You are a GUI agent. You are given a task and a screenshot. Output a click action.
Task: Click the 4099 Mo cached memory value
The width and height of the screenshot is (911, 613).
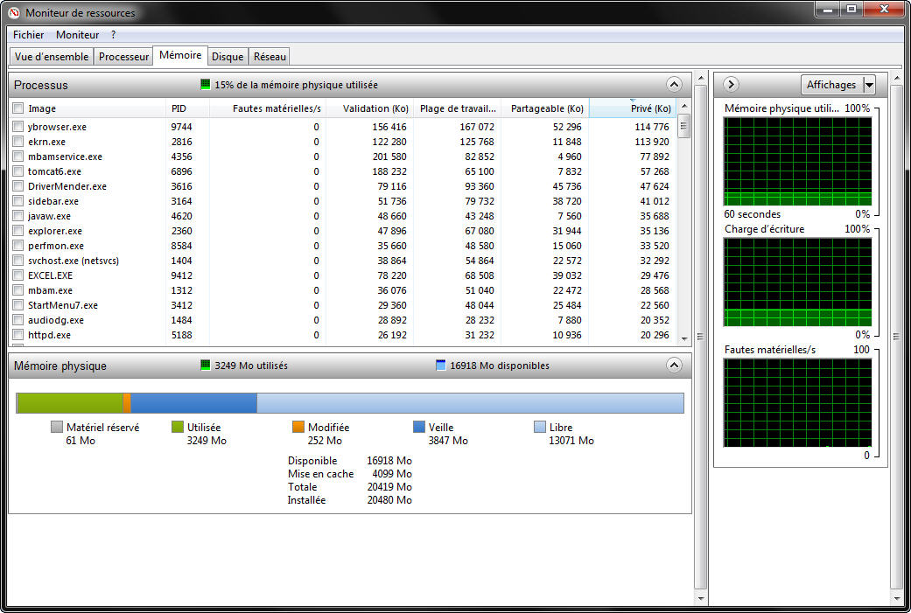tap(392, 474)
